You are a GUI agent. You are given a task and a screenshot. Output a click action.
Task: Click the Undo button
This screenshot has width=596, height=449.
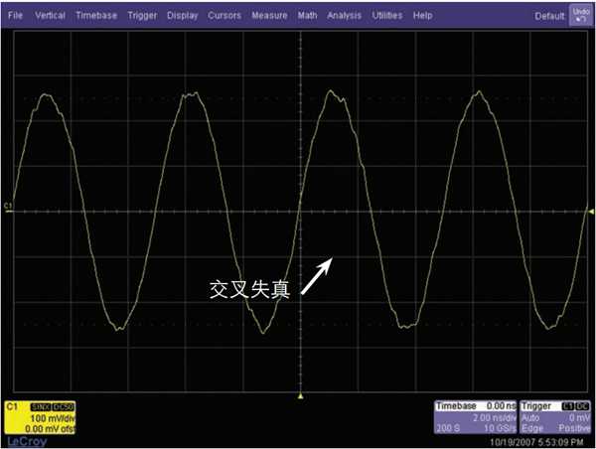point(581,15)
